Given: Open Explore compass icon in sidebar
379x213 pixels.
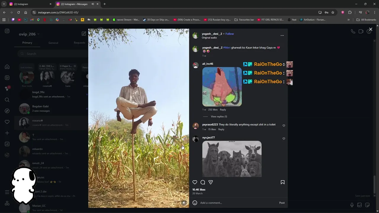Looking at the screenshot, I should pos(7,111).
